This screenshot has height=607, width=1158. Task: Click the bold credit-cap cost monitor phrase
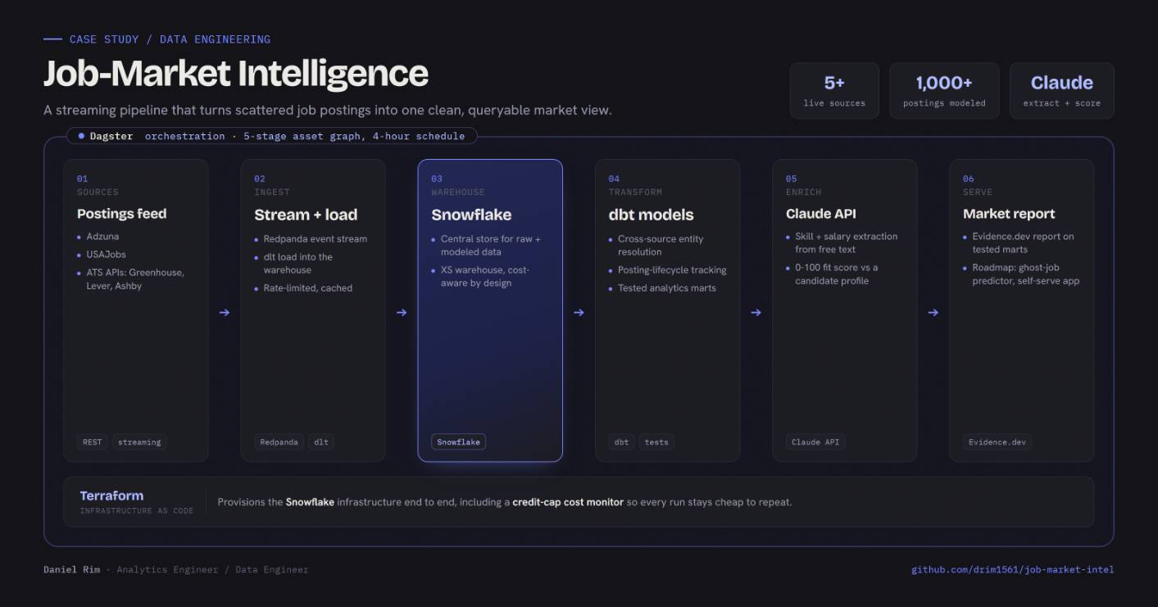[x=568, y=502]
